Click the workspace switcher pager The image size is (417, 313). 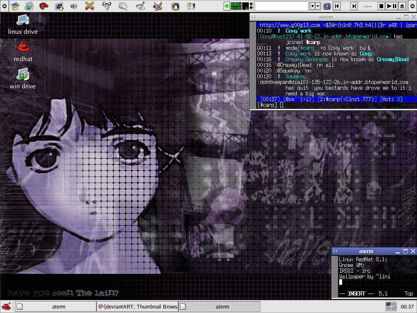(391, 306)
